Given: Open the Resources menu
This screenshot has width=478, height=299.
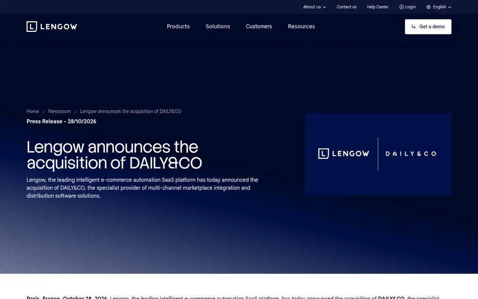Looking at the screenshot, I should tap(301, 26).
